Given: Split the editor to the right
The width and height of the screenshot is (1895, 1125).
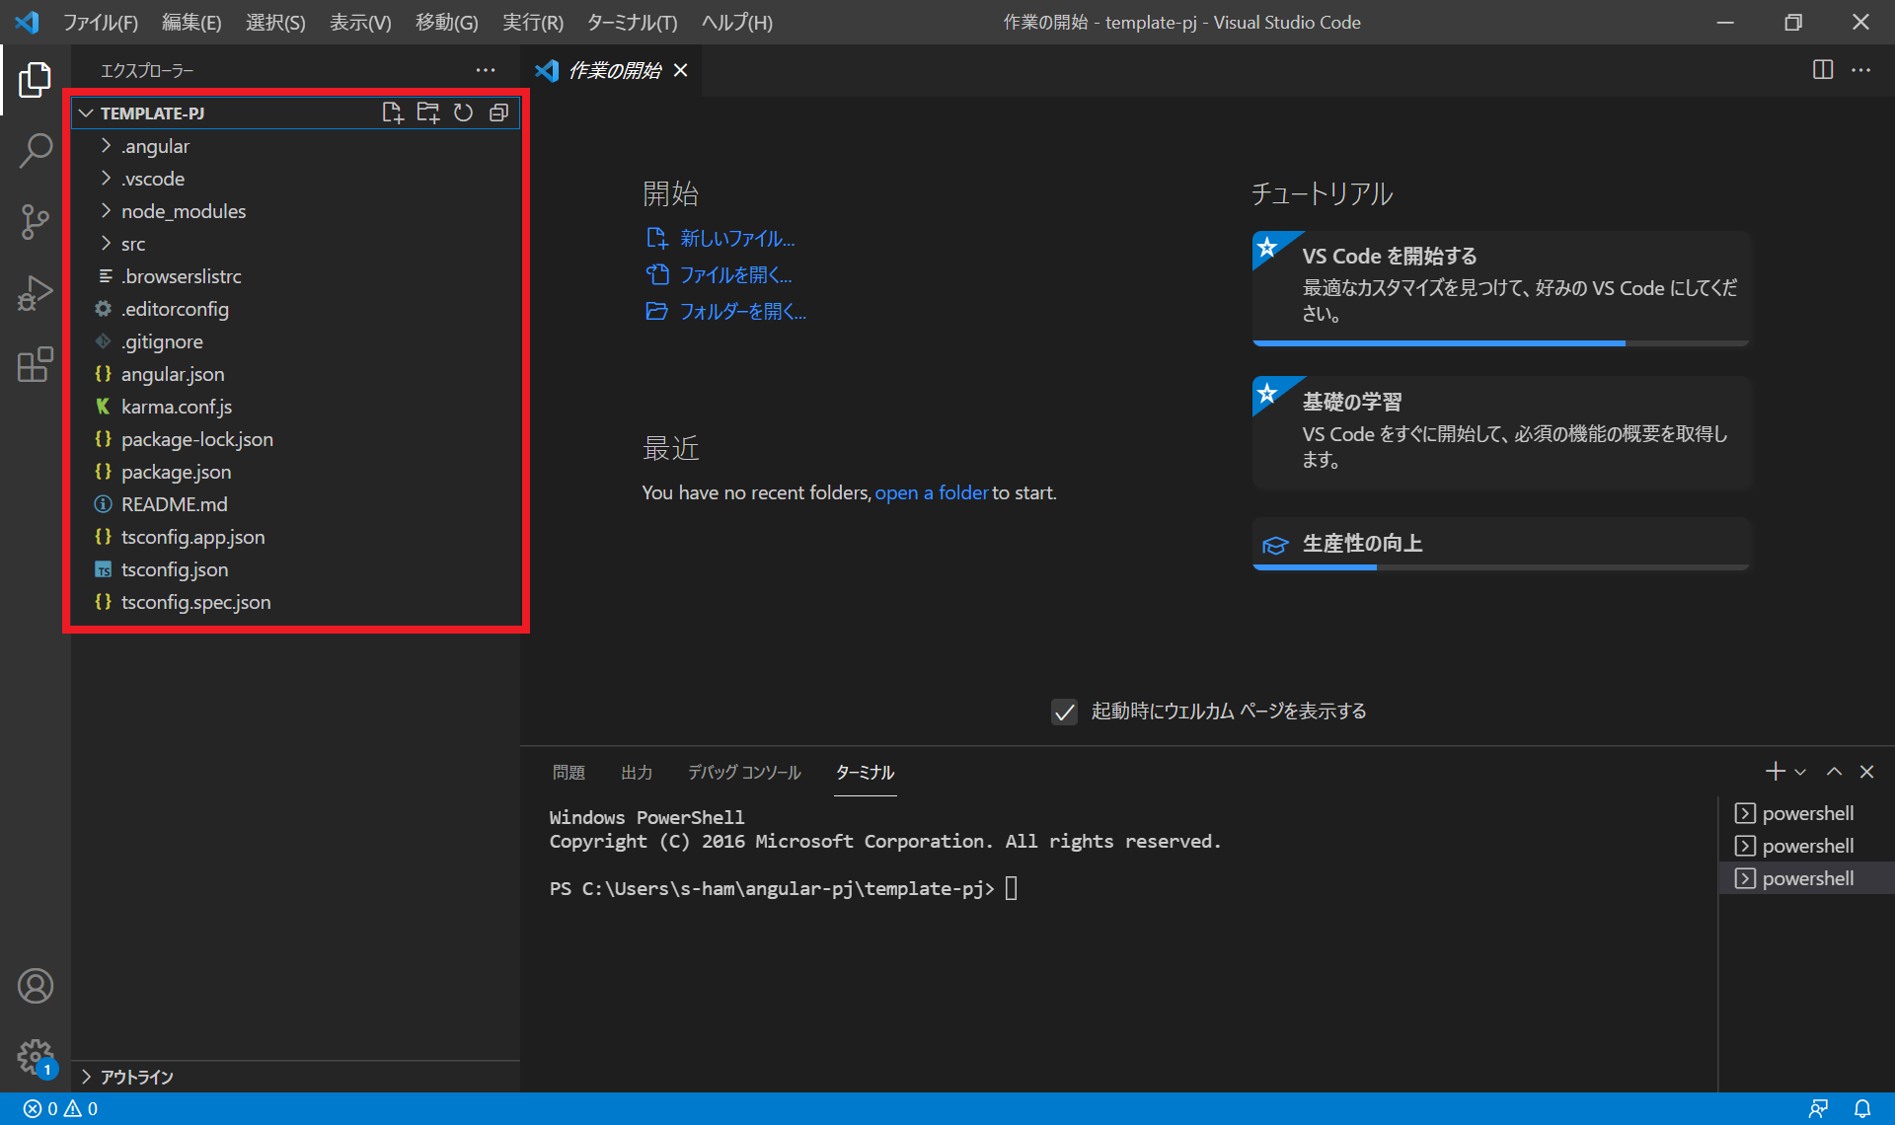Looking at the screenshot, I should [x=1822, y=70].
